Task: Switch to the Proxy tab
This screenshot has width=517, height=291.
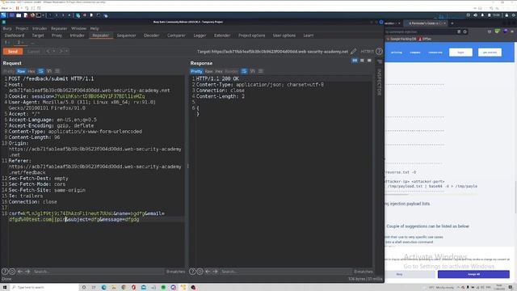Action: (57, 36)
